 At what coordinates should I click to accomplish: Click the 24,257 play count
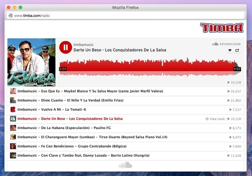pyautogui.click(x=234, y=91)
